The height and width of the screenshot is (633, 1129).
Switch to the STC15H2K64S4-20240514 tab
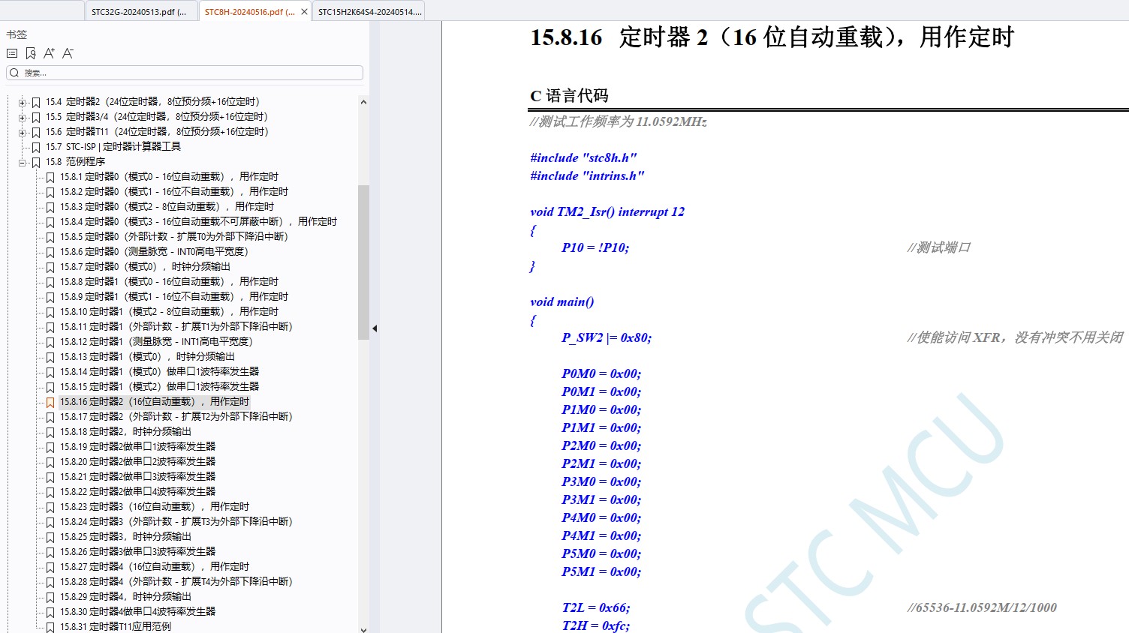pyautogui.click(x=370, y=12)
